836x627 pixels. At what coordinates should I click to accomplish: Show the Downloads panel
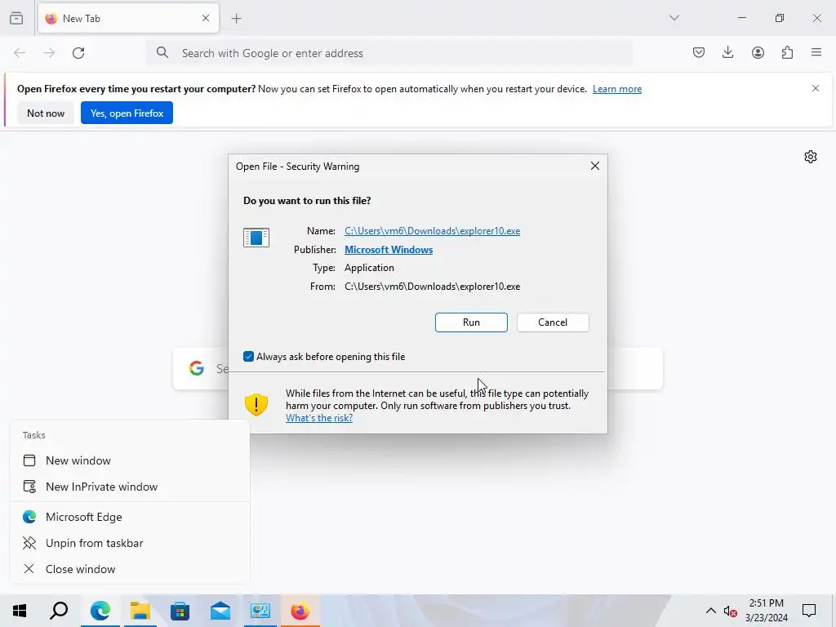(x=727, y=52)
